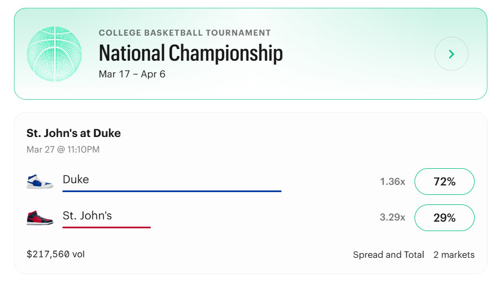Click the St. John's team name
Viewport: 498px width, 284px height.
(x=87, y=216)
